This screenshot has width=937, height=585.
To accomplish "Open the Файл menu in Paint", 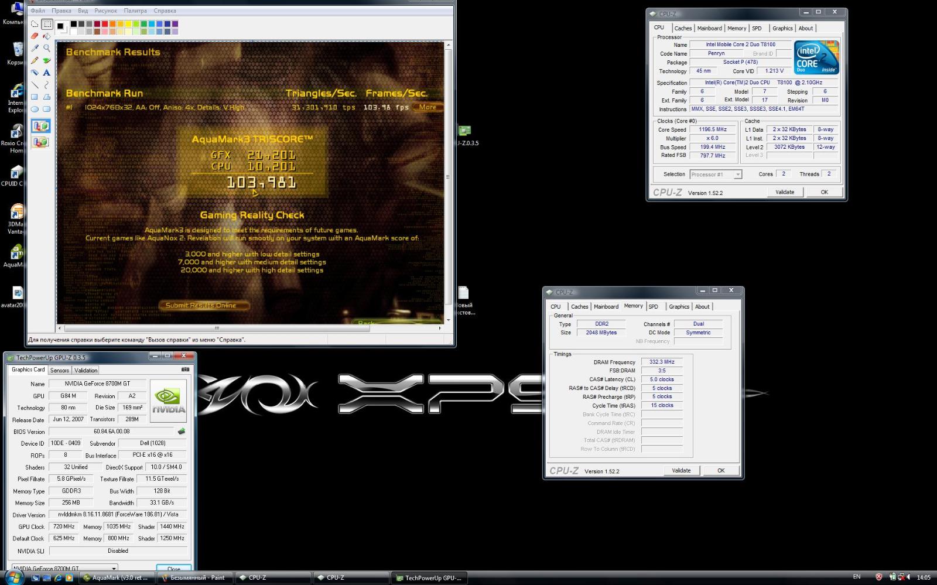I will tap(37, 11).
